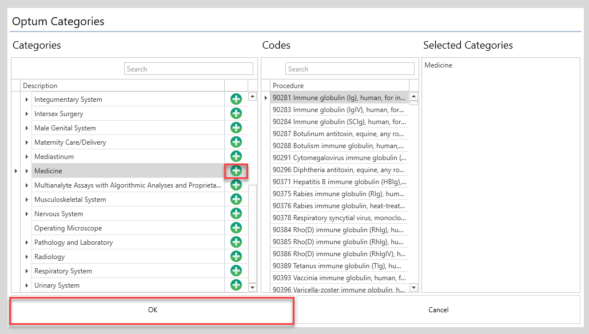Expand the Integumentary System tree row

27,100
